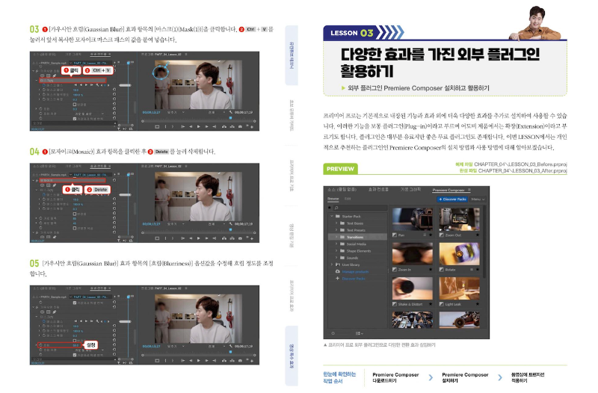Open the wrench settings in step 03 monitor

point(231,112)
